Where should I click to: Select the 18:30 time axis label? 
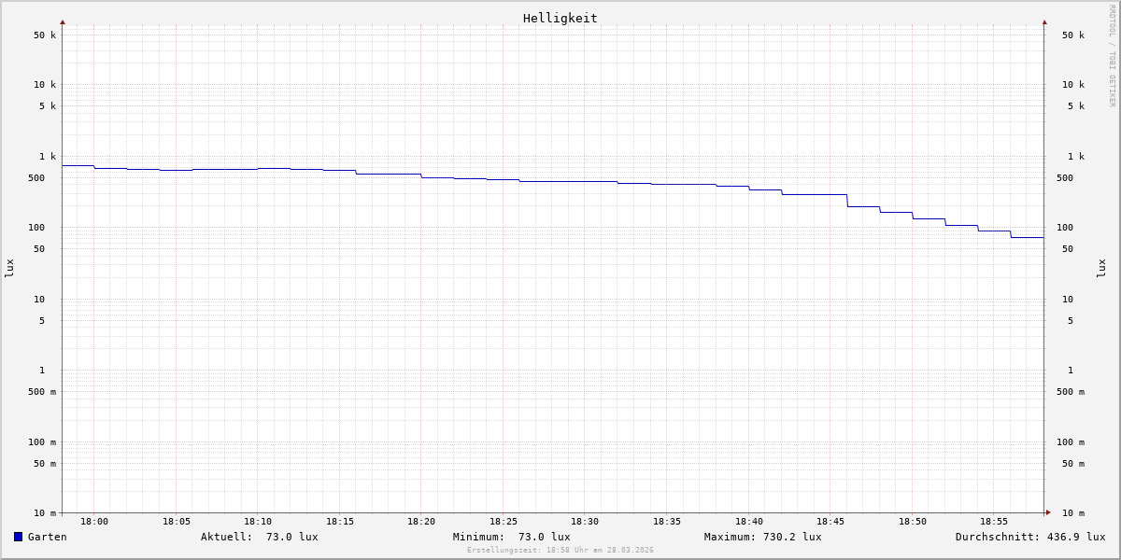(x=585, y=522)
